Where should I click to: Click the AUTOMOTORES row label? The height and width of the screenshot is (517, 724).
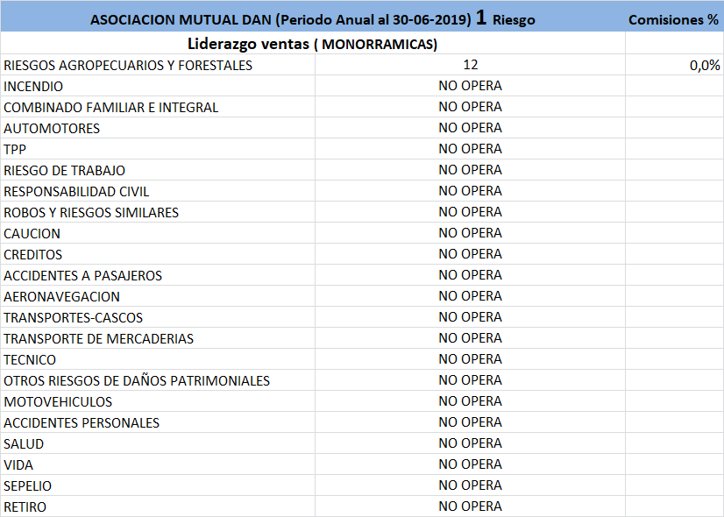(x=52, y=128)
